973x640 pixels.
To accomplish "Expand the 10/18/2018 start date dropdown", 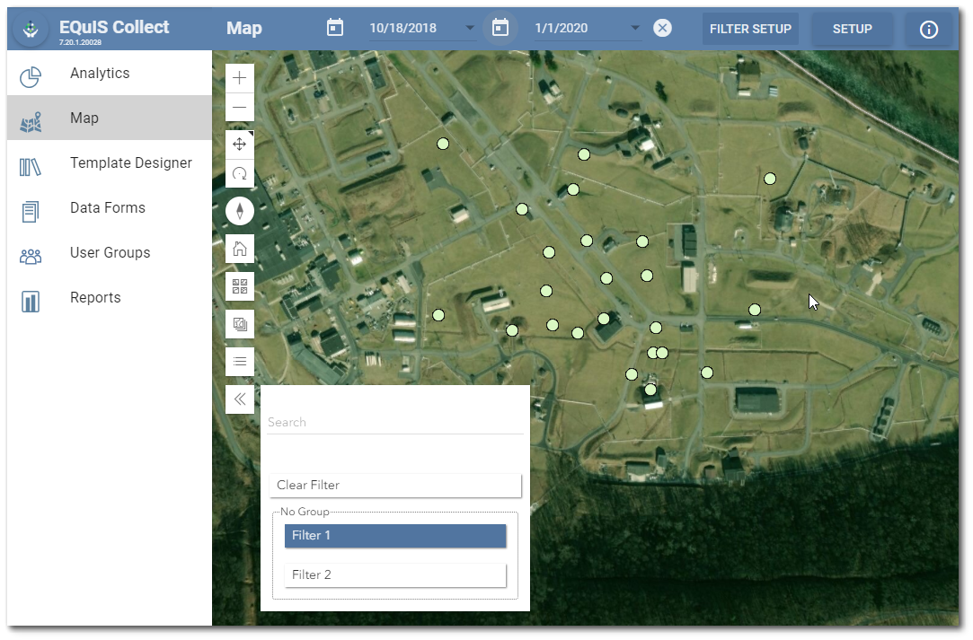I will point(470,28).
